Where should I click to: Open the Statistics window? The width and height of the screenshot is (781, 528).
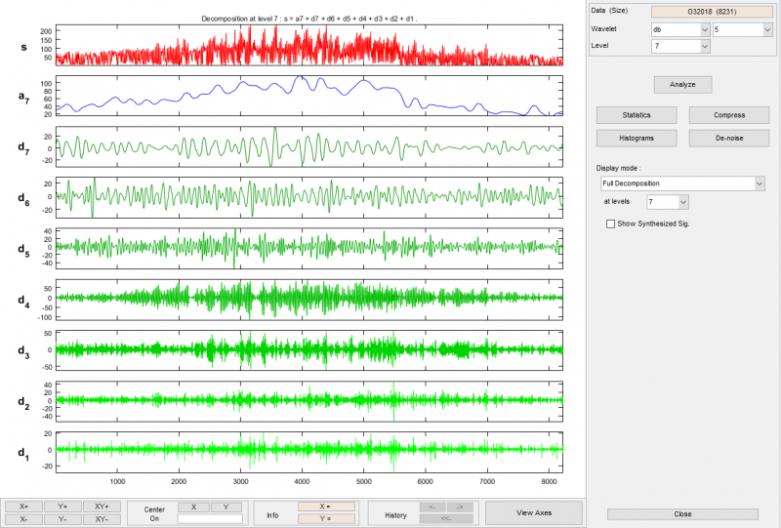pyautogui.click(x=637, y=115)
